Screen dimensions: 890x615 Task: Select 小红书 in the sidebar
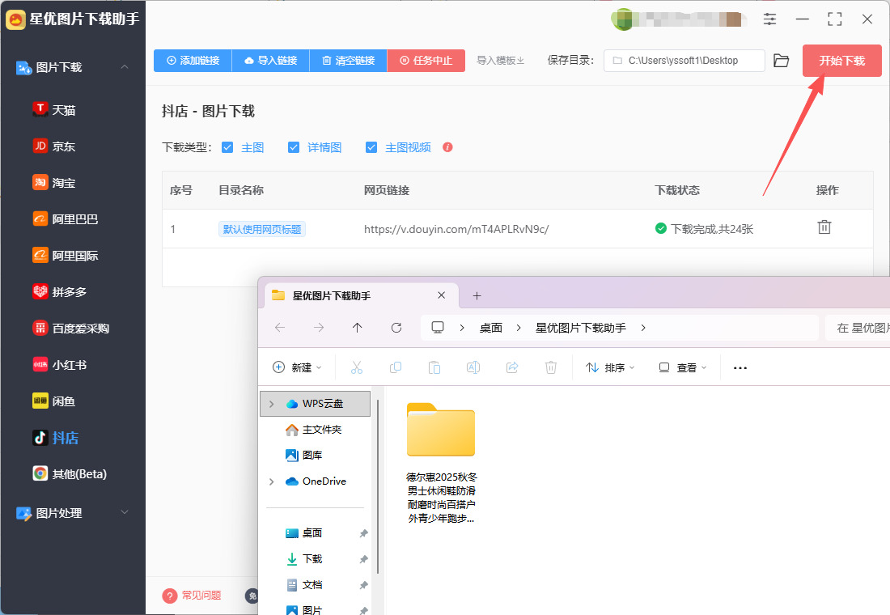tap(69, 365)
